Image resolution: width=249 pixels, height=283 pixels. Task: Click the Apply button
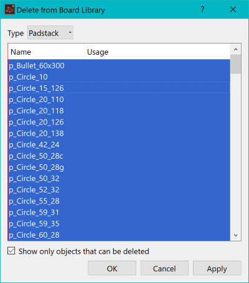click(217, 268)
